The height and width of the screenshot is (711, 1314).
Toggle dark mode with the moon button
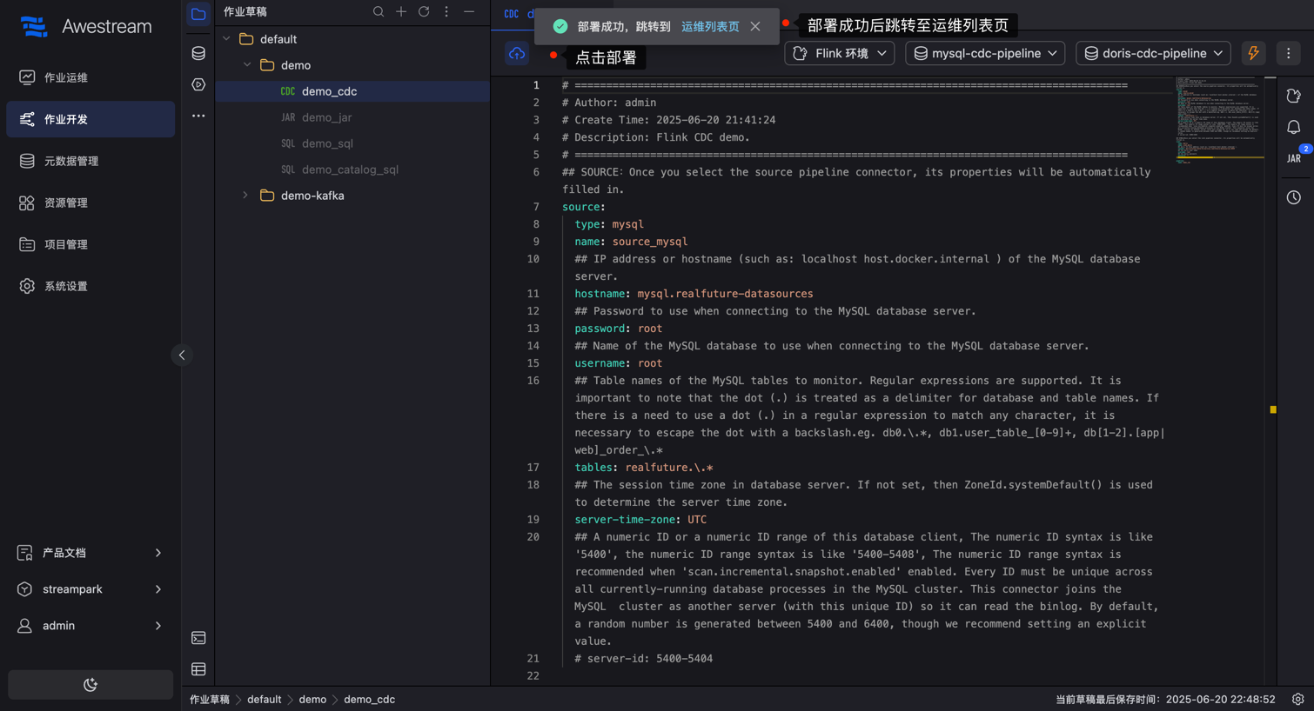pyautogui.click(x=91, y=685)
